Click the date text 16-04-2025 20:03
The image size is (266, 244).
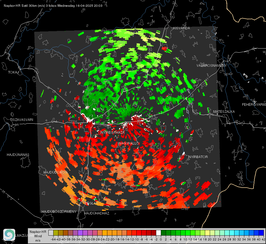pos(89,6)
